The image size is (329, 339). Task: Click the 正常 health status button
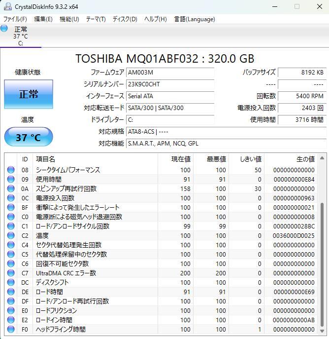point(29,94)
